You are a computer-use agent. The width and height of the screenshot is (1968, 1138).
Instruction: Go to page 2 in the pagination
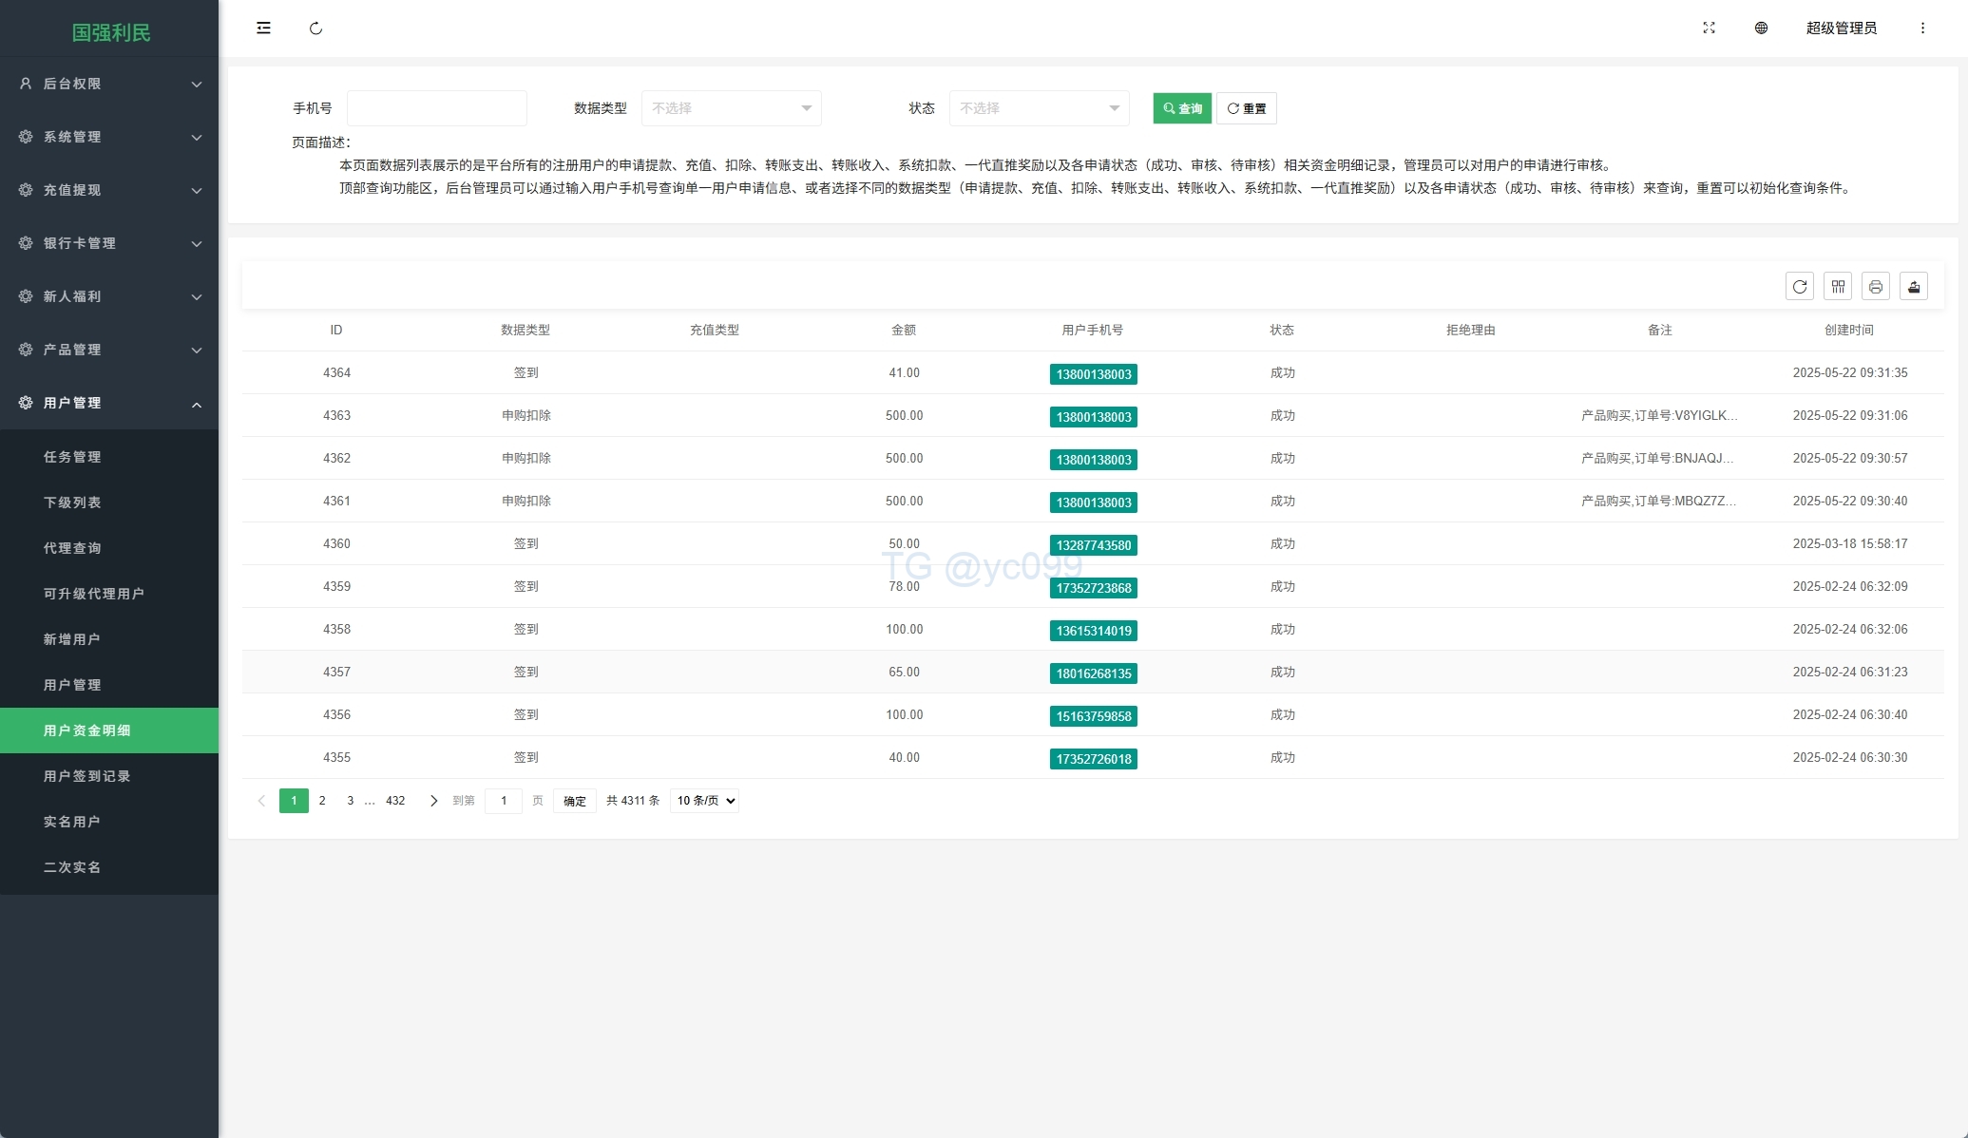tap(322, 801)
